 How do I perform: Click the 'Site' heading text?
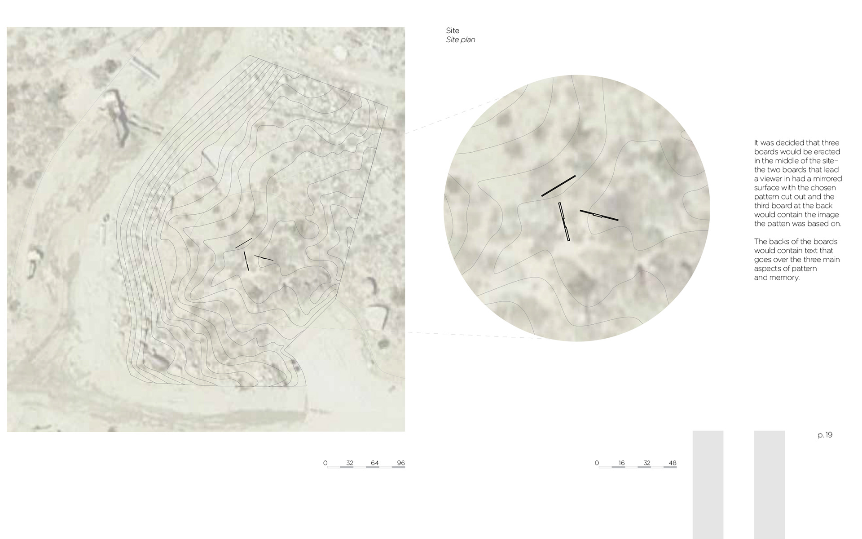453,31
